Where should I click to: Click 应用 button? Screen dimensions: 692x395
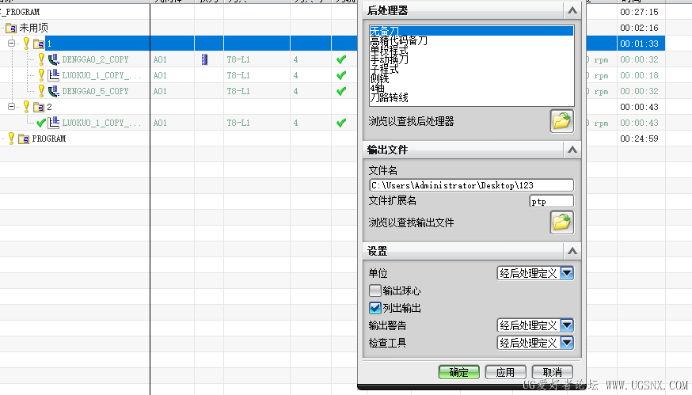pyautogui.click(x=506, y=372)
